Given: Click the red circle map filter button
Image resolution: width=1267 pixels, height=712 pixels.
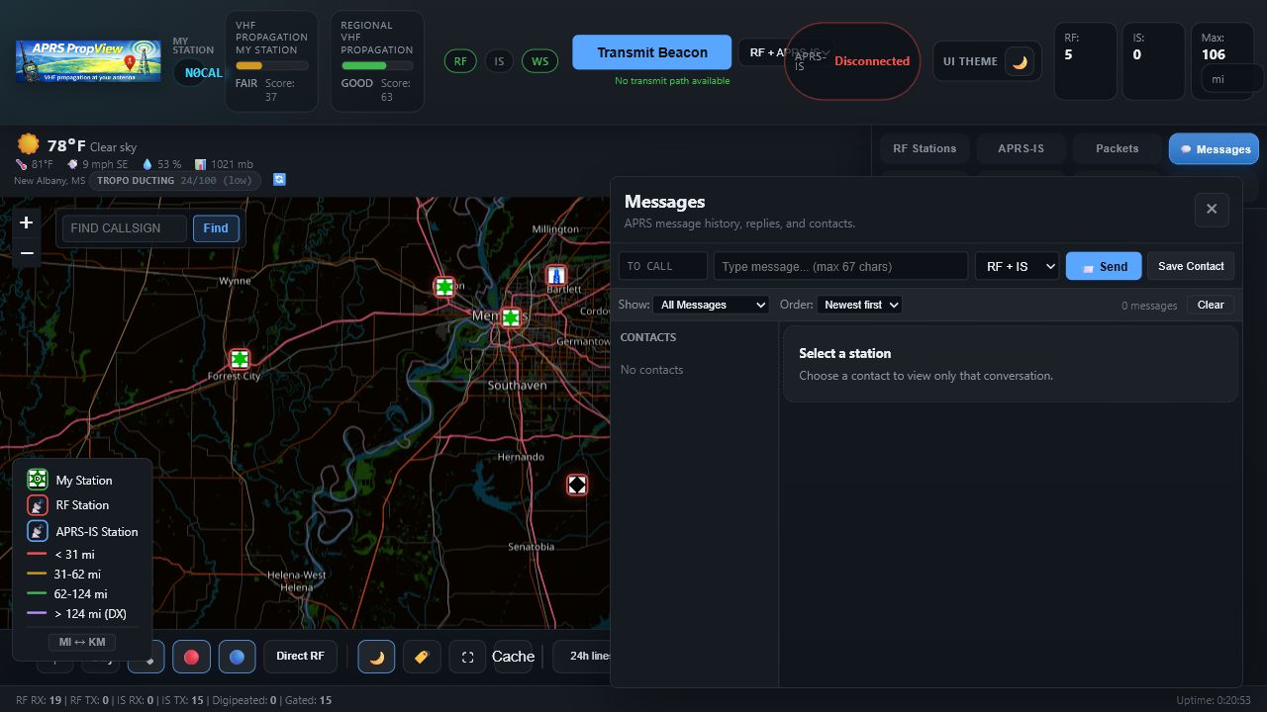Looking at the screenshot, I should (x=191, y=657).
